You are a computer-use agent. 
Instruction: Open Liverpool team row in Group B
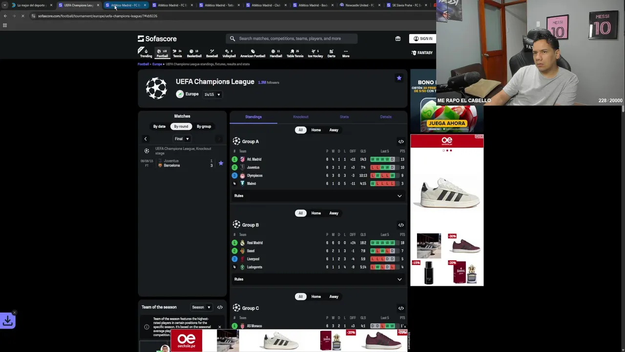point(318,259)
